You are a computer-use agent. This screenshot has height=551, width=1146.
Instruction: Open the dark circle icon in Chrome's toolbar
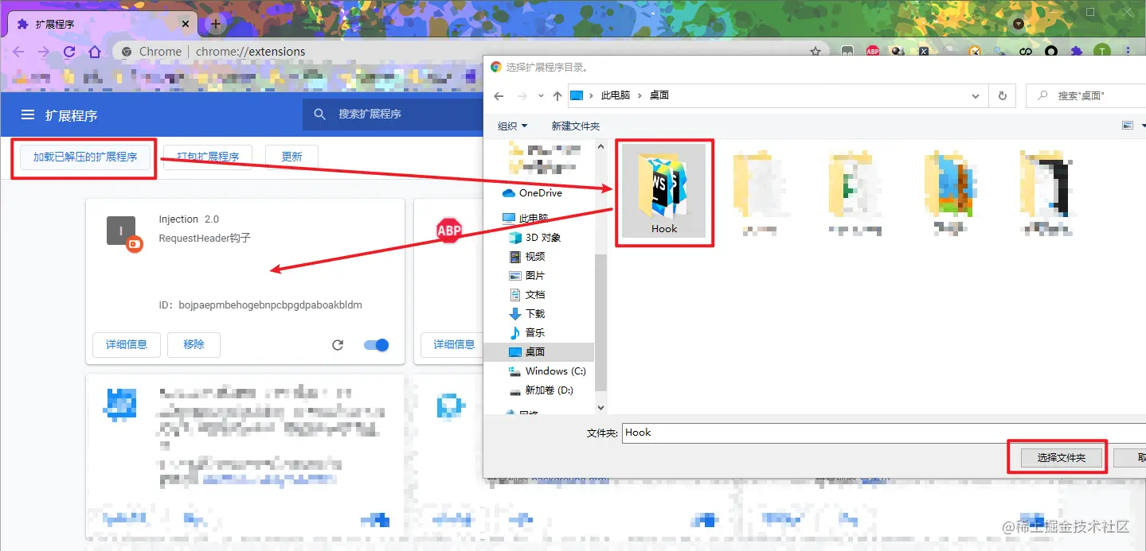(1051, 52)
